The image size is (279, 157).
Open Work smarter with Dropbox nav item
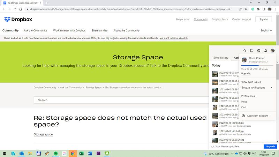point(69,30)
